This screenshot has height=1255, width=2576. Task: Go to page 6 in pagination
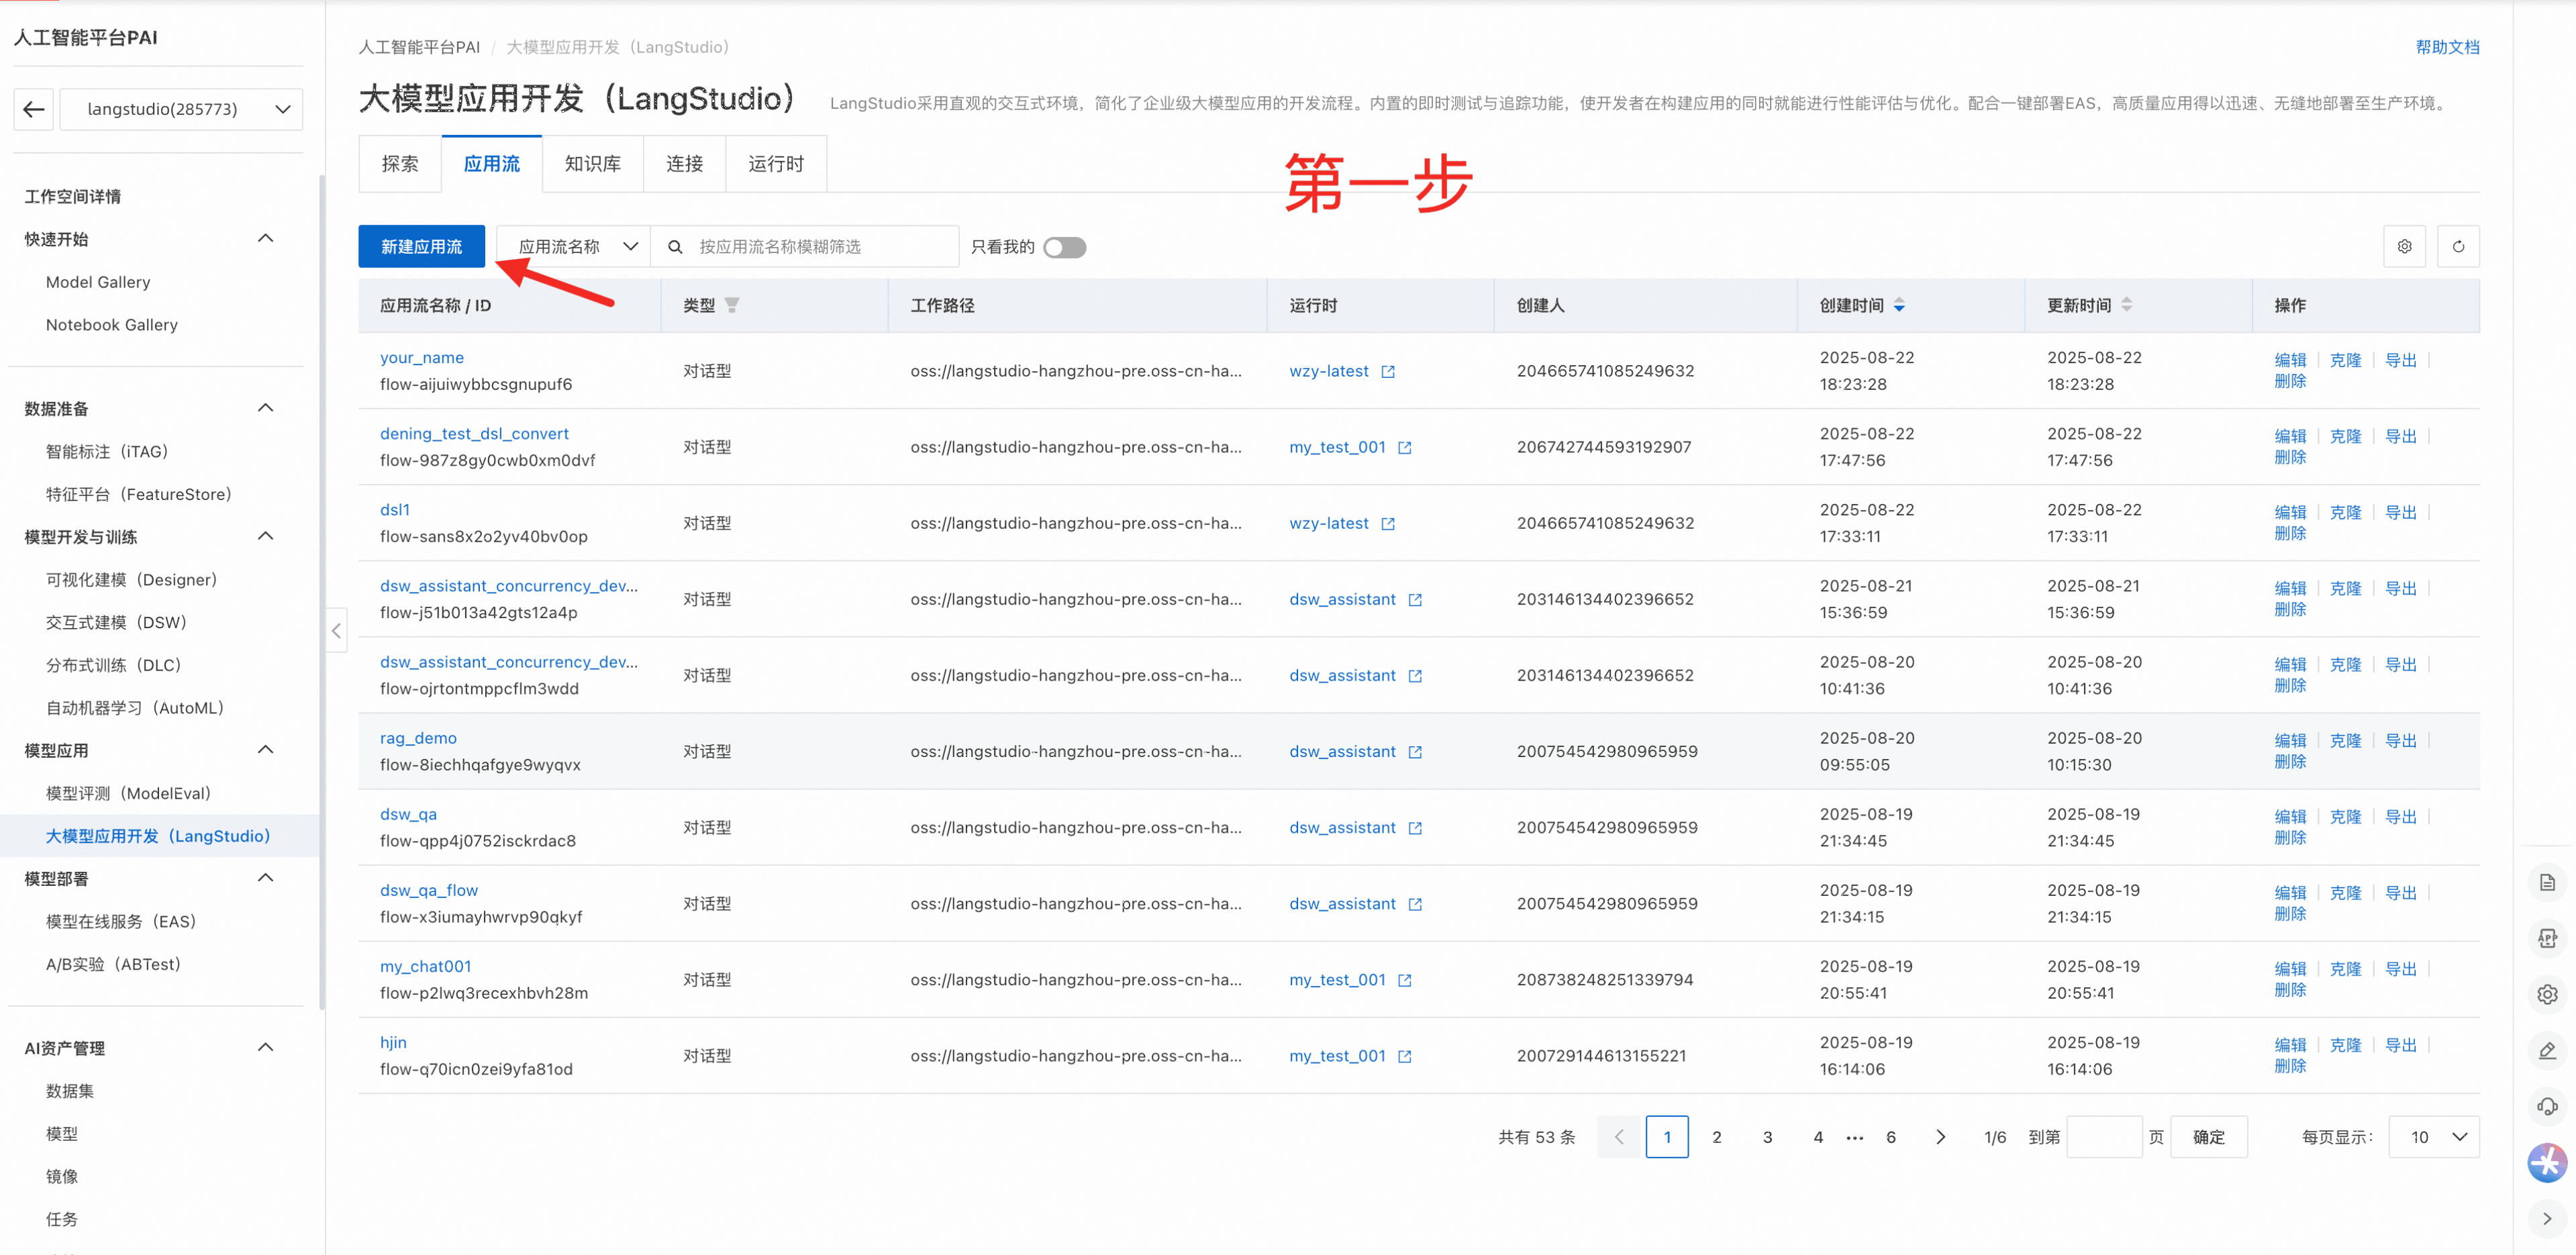tap(1891, 1137)
